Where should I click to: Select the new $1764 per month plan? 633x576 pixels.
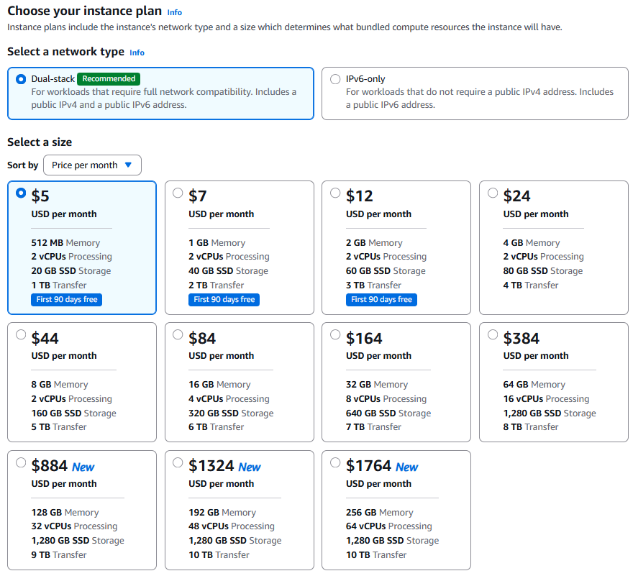[x=334, y=462]
